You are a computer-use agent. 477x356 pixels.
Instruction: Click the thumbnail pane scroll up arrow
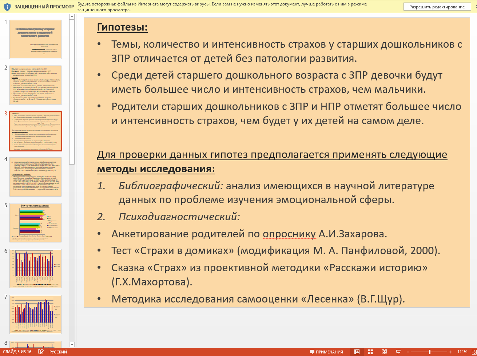72,17
